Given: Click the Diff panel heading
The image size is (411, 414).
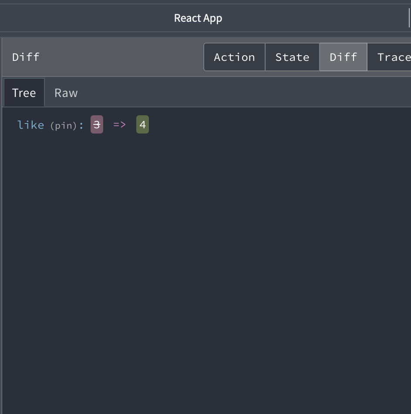Looking at the screenshot, I should point(26,57).
